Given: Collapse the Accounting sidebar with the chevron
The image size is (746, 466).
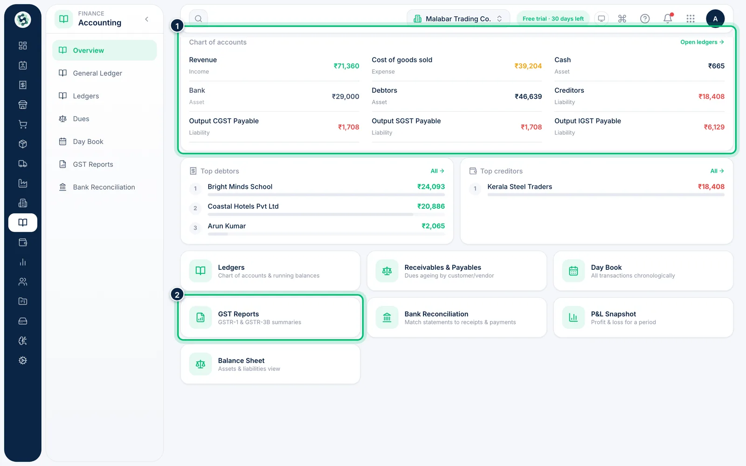Looking at the screenshot, I should [x=147, y=19].
